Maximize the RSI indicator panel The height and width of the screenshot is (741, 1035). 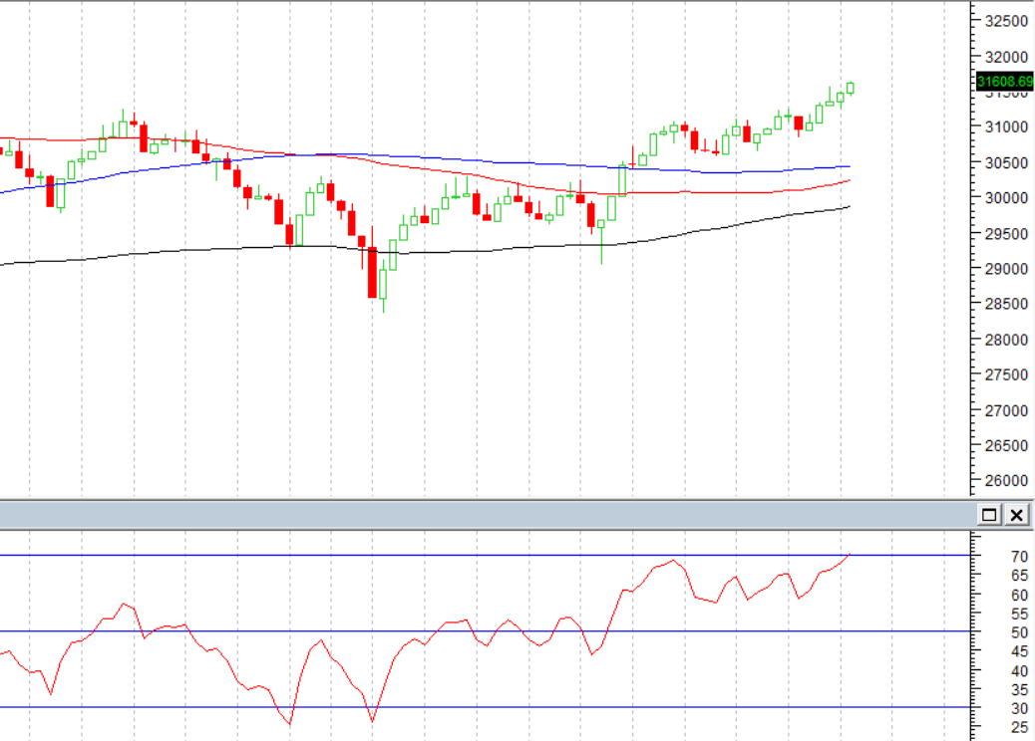(x=989, y=515)
